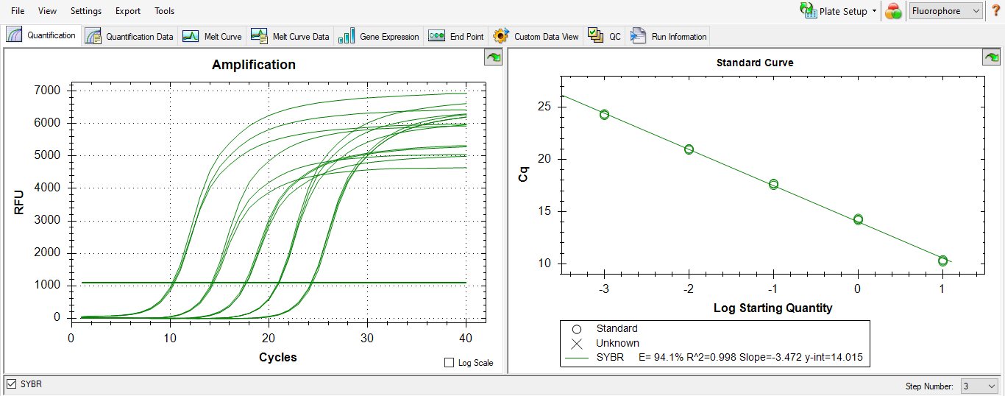Click the Log Starting Quantity axis label
The height and width of the screenshot is (396, 1005).
(773, 308)
